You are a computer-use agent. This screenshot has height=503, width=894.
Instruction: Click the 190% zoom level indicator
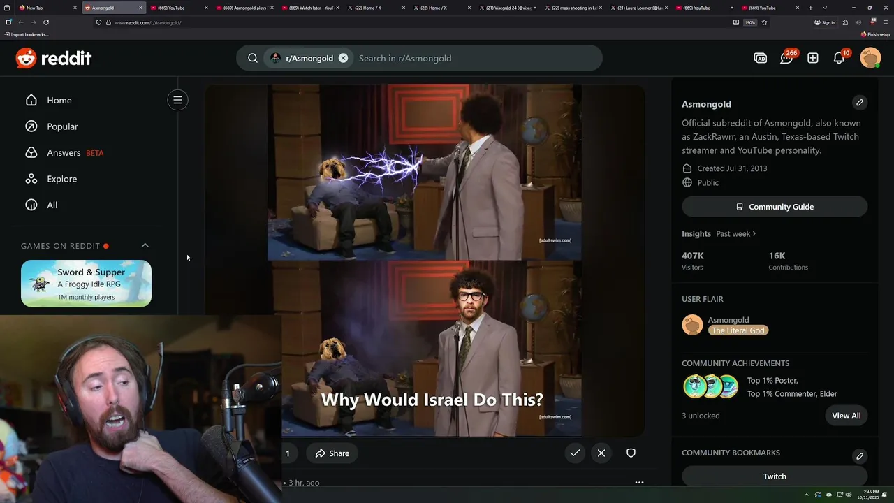[750, 22]
